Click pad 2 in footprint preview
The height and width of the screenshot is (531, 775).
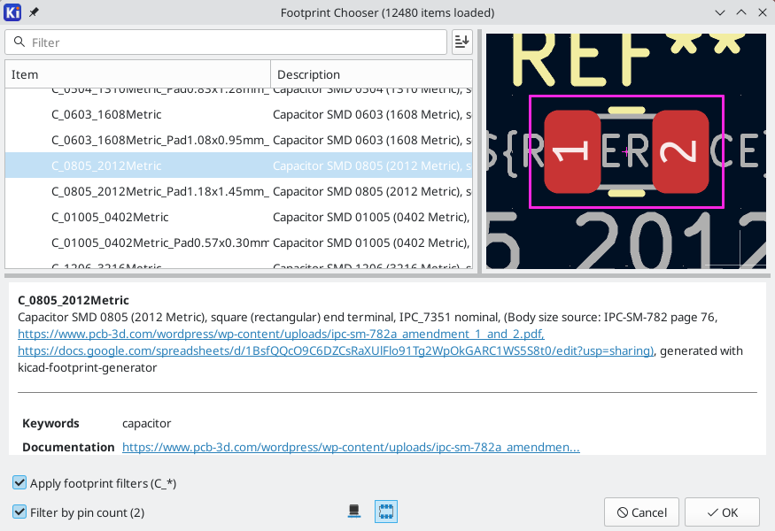680,151
